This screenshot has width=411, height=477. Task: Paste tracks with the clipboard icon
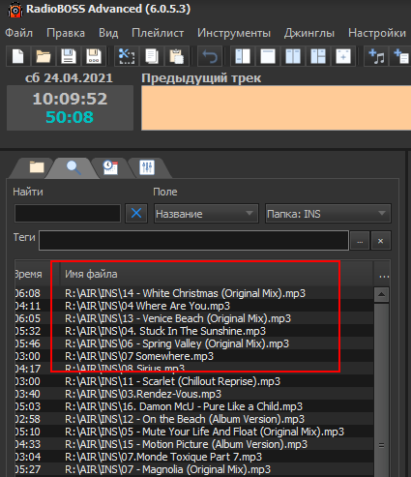point(177,56)
